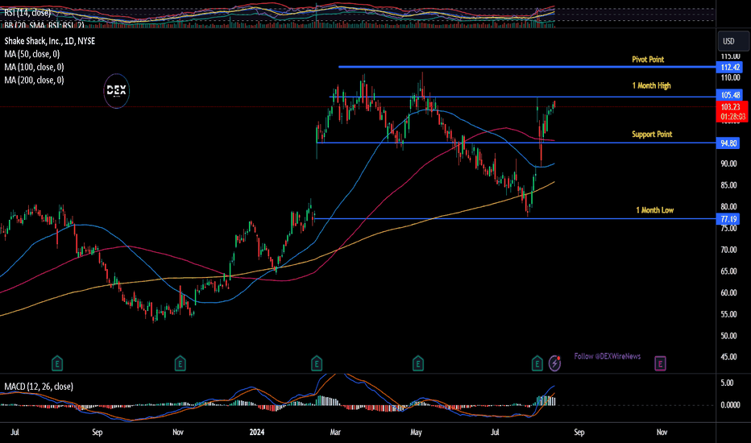Open the May 2024 earnings E marker
Viewport: 751px width, 443px height.
(x=418, y=363)
